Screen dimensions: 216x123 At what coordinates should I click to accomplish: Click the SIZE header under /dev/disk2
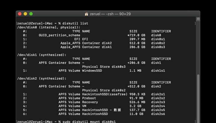(133, 82)
